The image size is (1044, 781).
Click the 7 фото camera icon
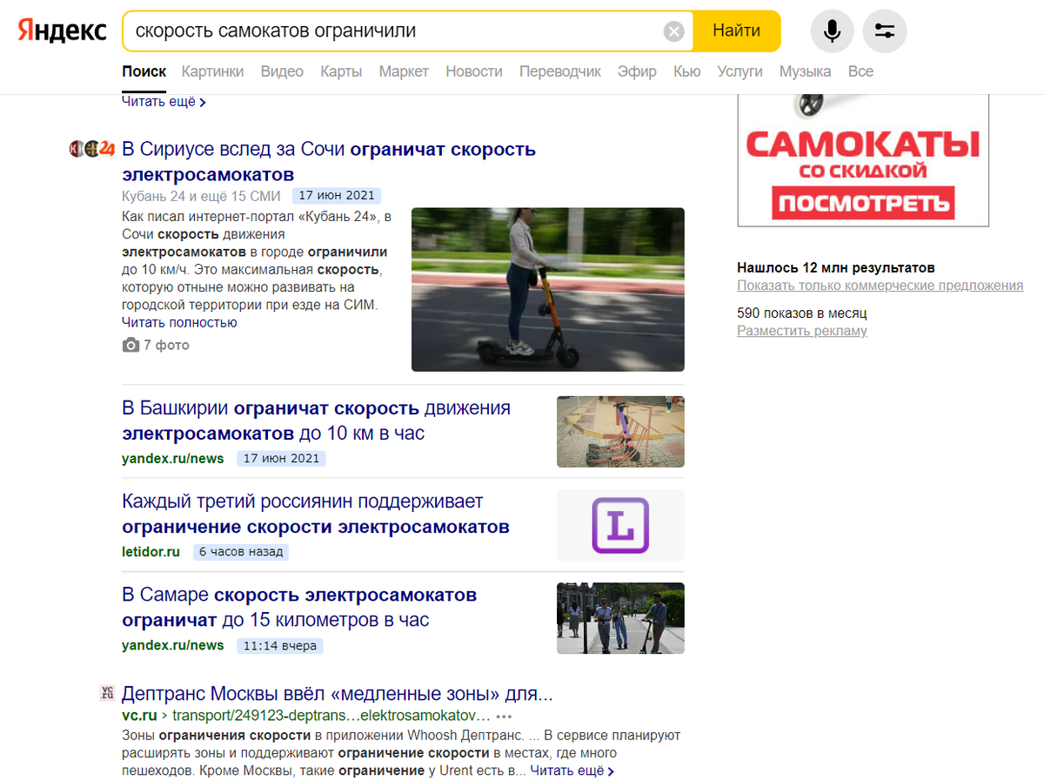pyautogui.click(x=130, y=345)
